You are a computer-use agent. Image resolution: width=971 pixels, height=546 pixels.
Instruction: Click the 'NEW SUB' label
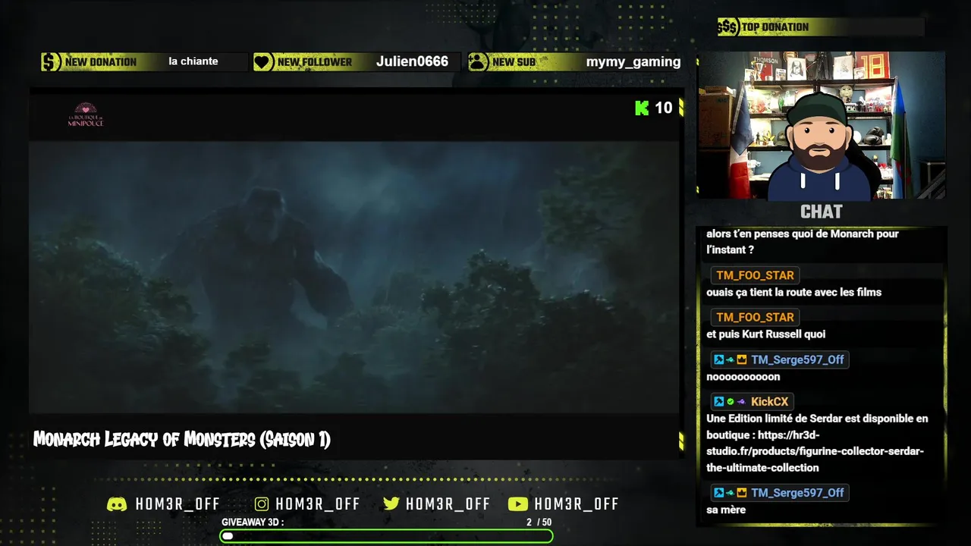point(514,62)
